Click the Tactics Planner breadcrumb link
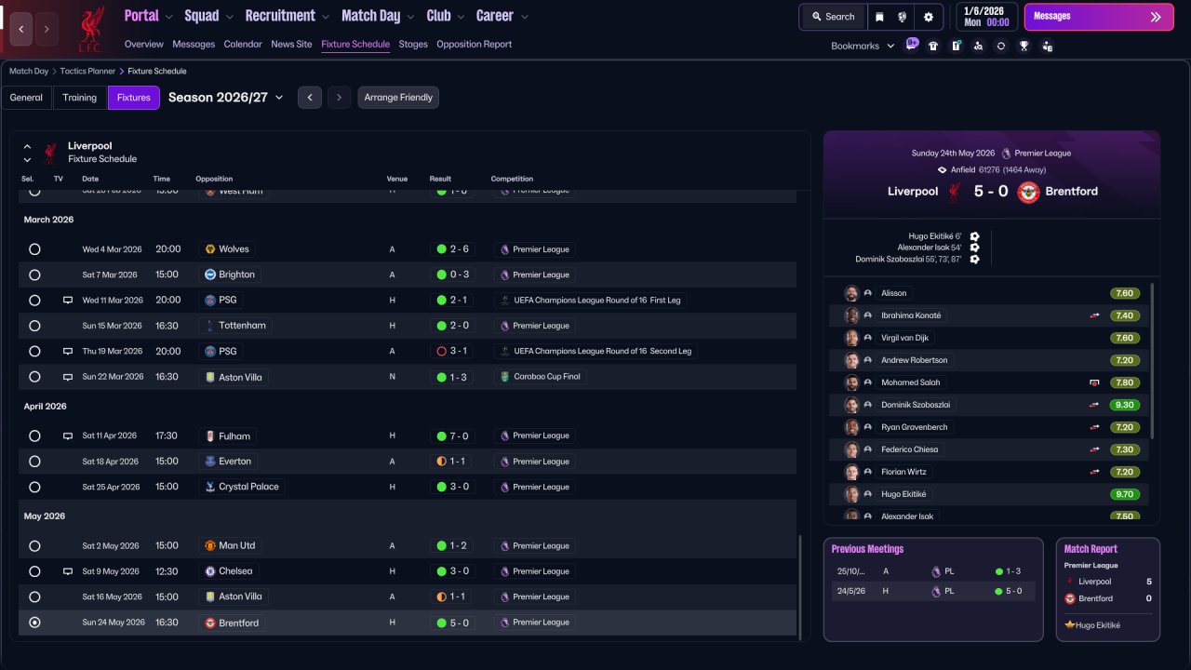This screenshot has height=670, width=1191. (x=87, y=71)
